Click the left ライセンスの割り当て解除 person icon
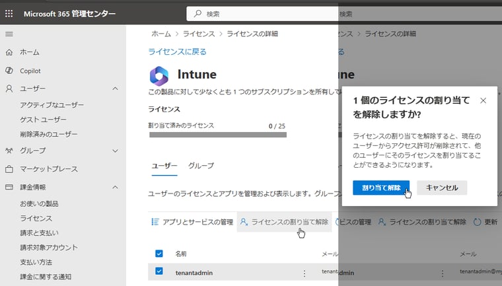The image size is (502, 286). pos(244,222)
